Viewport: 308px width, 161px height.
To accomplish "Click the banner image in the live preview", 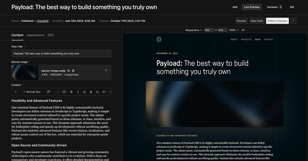I will tap(215, 104).
